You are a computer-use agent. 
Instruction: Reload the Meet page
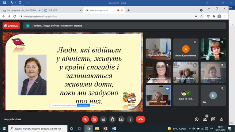pos(15,16)
